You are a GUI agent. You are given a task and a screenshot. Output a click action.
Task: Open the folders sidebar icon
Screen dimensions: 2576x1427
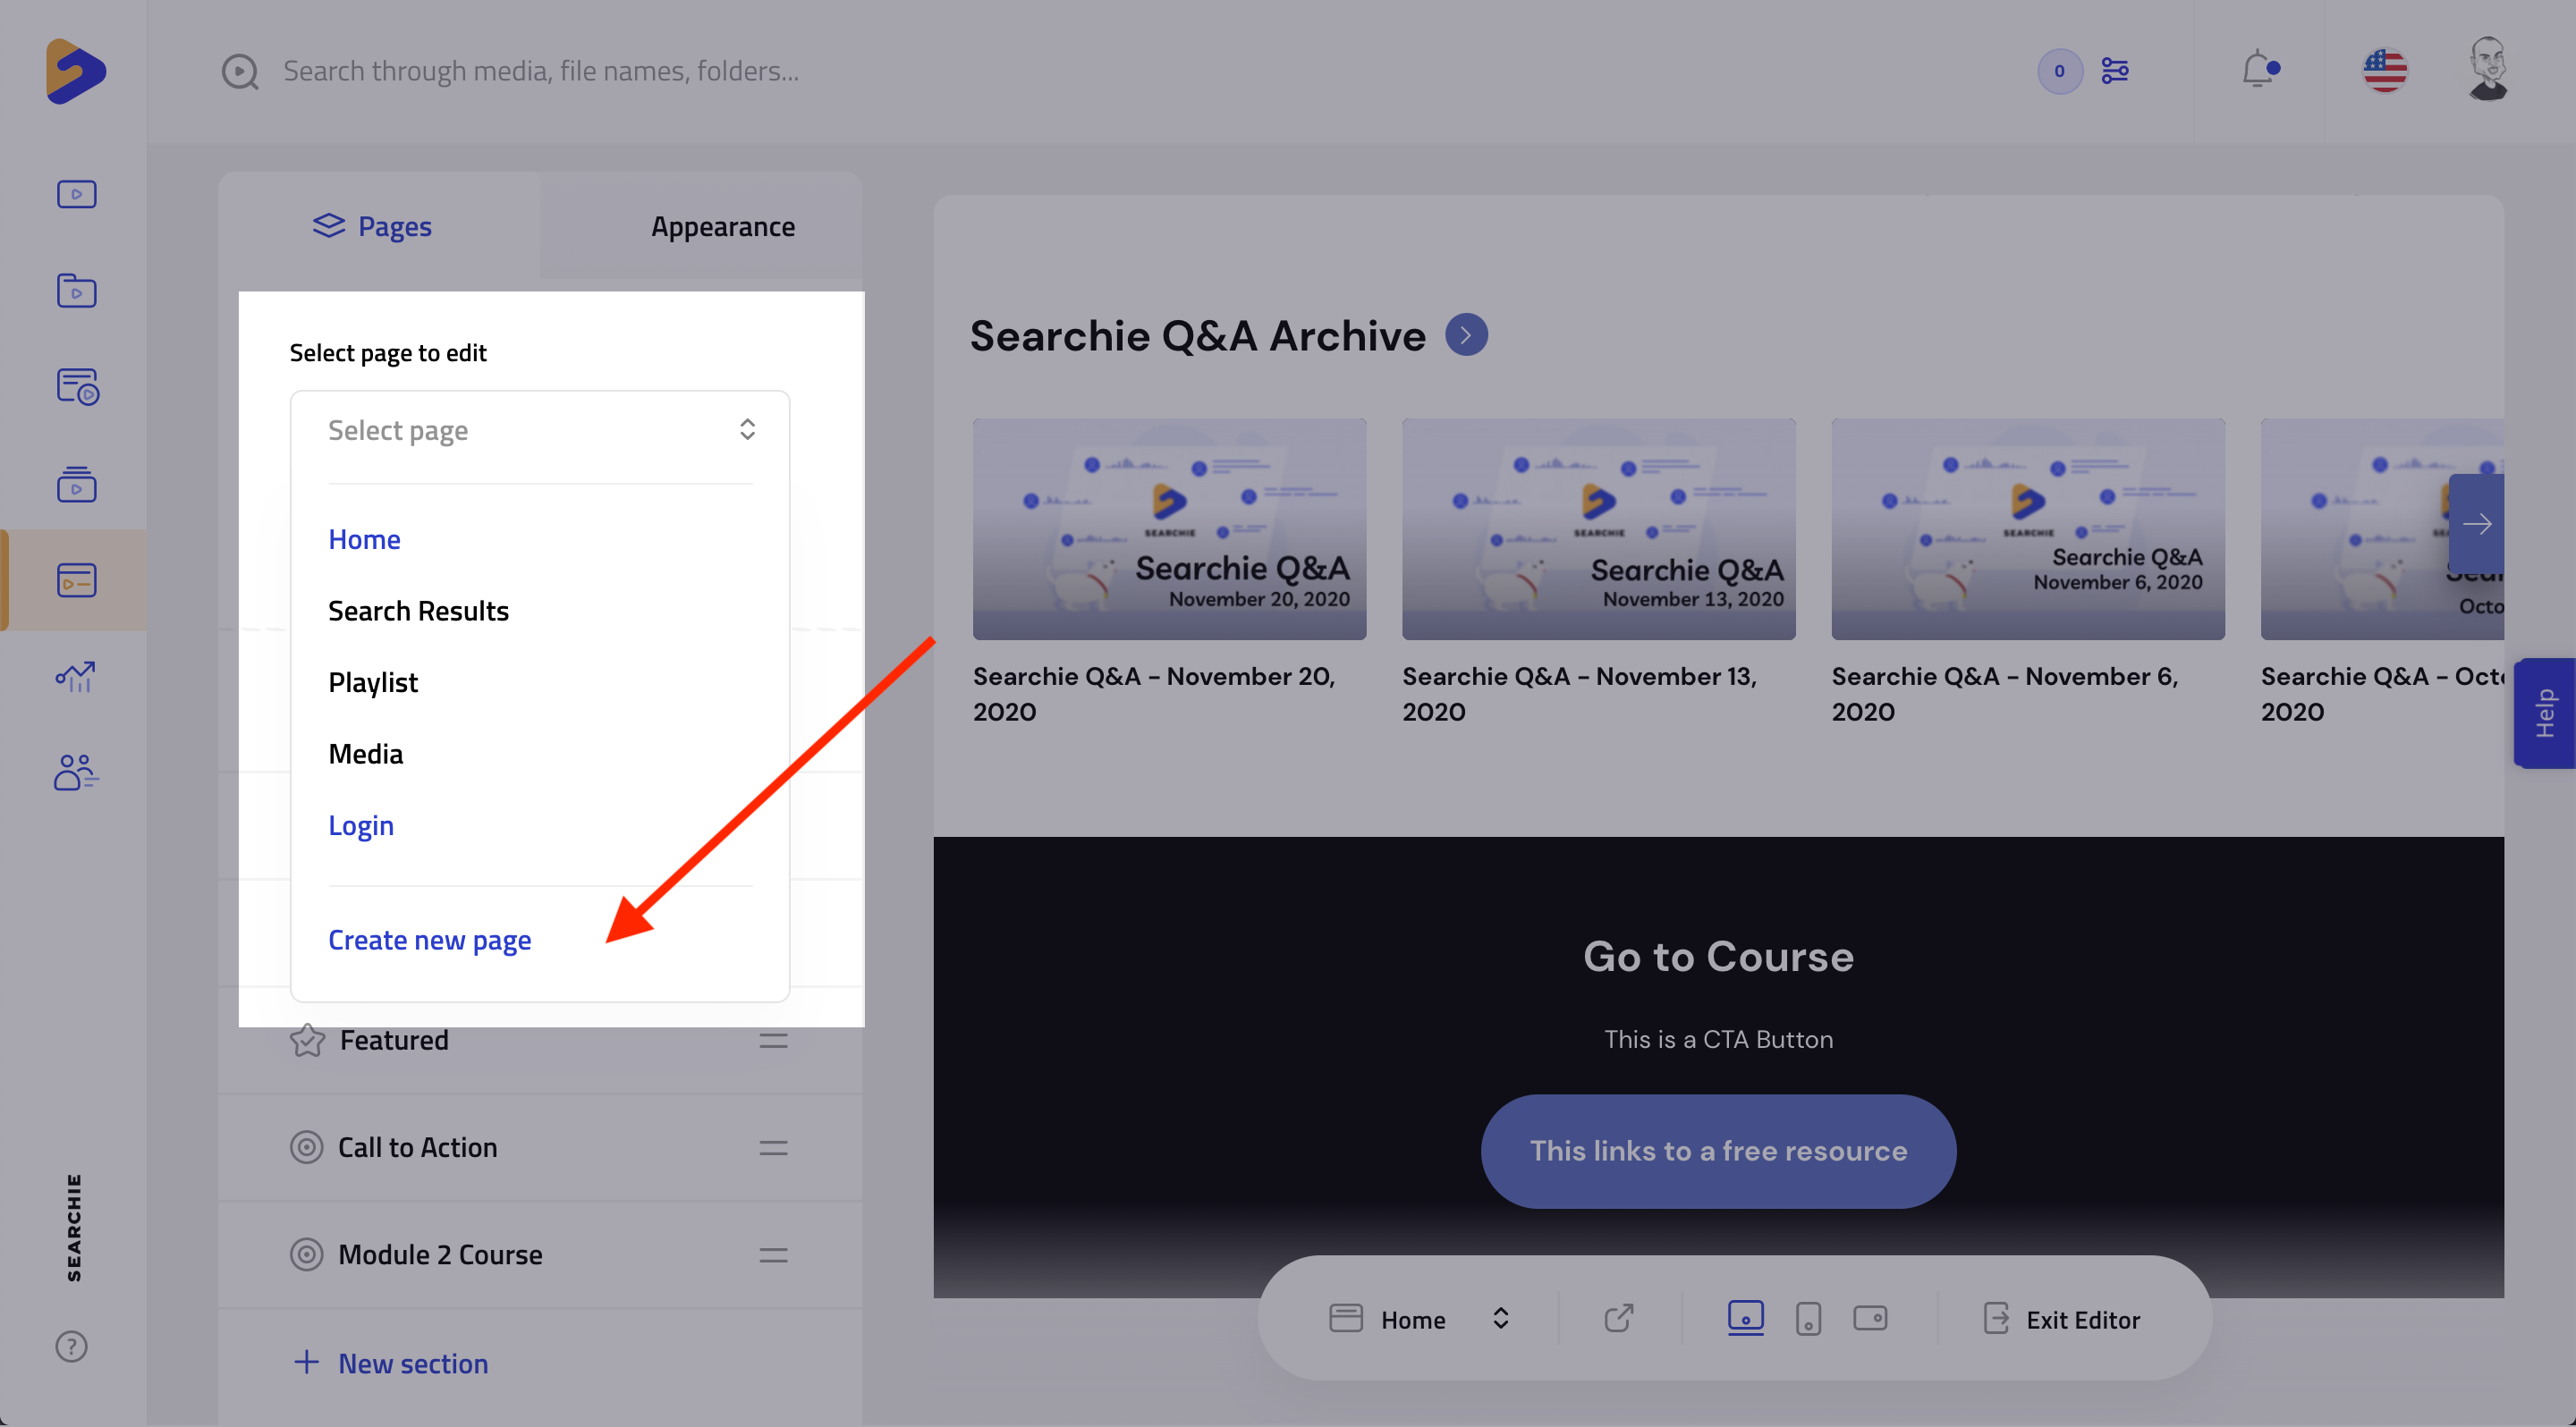tap(76, 291)
